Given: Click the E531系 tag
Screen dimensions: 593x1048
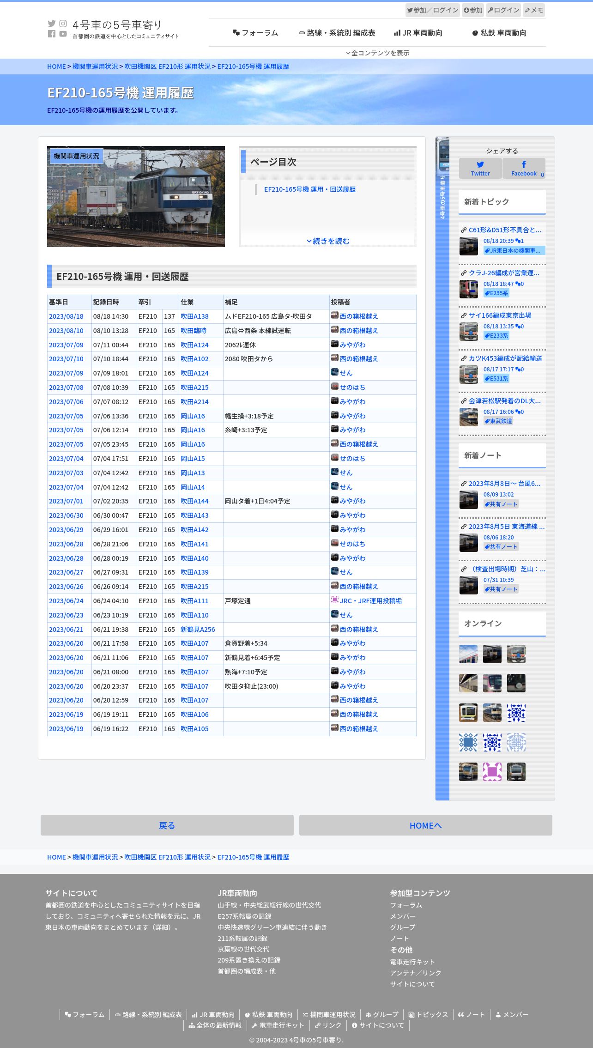Looking at the screenshot, I should tap(496, 379).
